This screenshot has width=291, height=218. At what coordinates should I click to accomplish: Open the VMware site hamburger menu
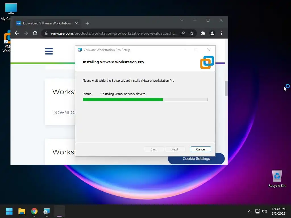click(x=49, y=51)
